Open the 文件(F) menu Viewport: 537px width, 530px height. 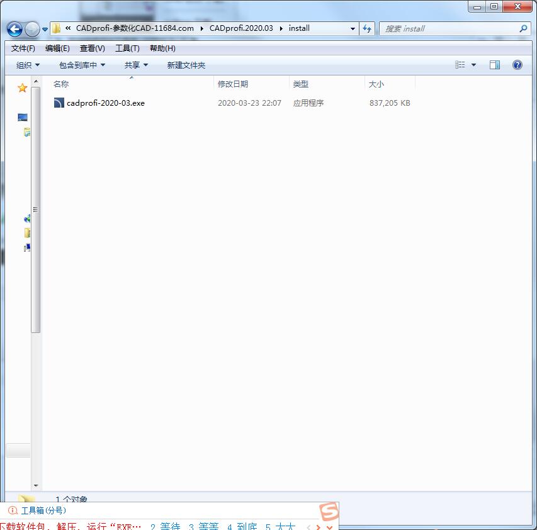pyautogui.click(x=23, y=48)
